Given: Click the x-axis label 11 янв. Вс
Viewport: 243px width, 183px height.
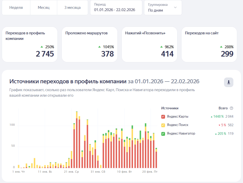Looking at the screenshot, I should coord(45,172).
